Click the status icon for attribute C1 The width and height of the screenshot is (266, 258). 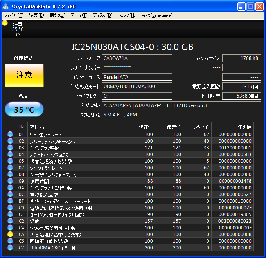tap(10, 214)
